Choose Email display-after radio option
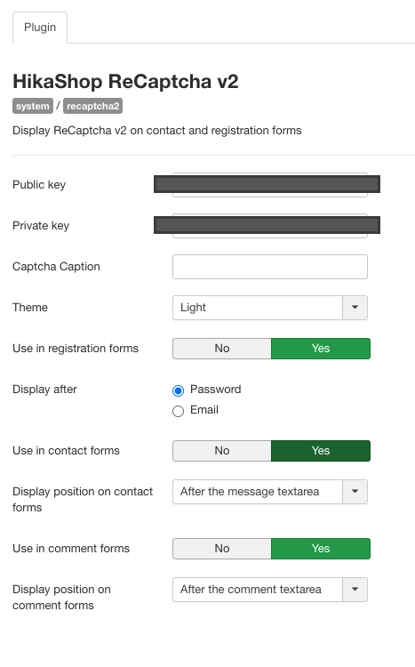The image size is (415, 667). tap(178, 411)
